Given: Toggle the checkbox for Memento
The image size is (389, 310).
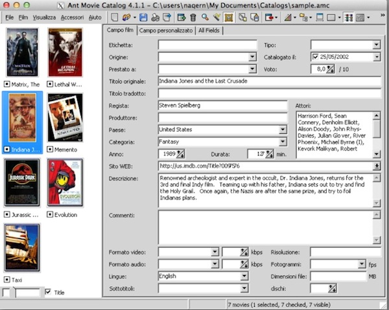Looking at the screenshot, I should 50,149.
